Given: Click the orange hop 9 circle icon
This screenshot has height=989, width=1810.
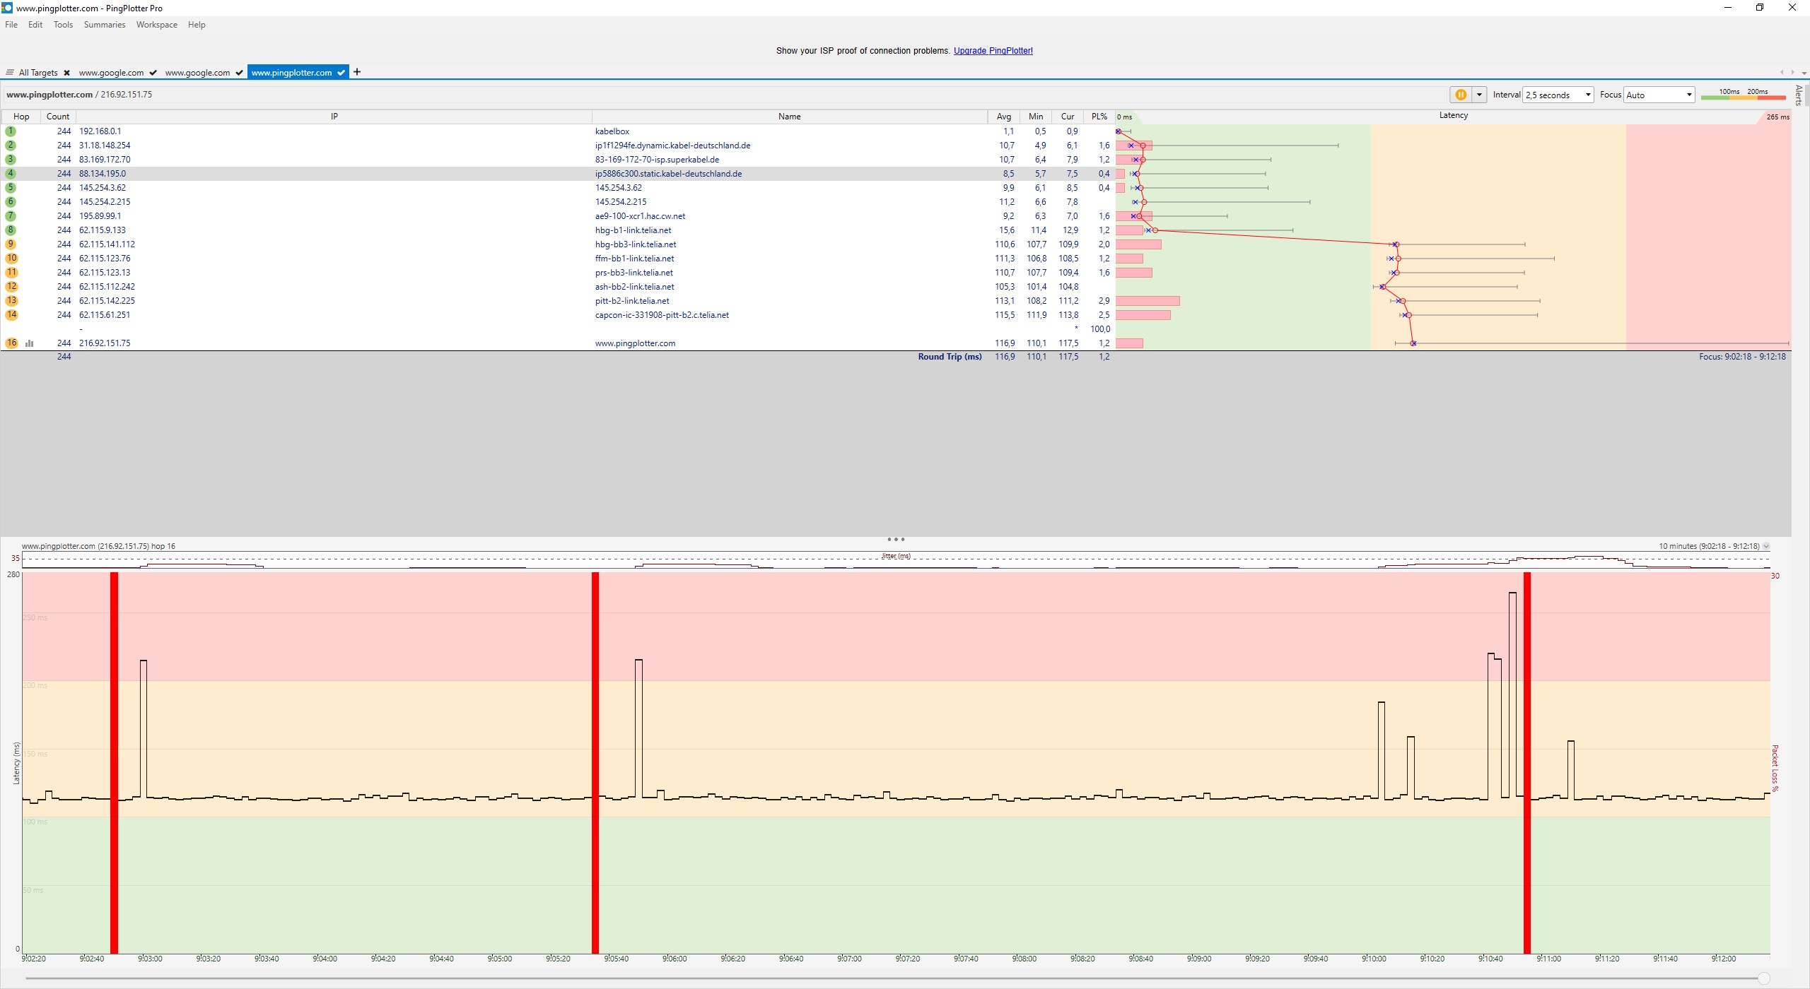Looking at the screenshot, I should pyautogui.click(x=11, y=244).
